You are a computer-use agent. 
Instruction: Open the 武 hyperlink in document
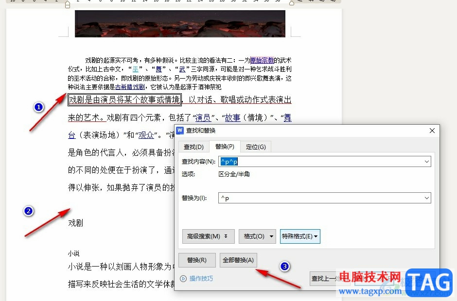[182, 69]
